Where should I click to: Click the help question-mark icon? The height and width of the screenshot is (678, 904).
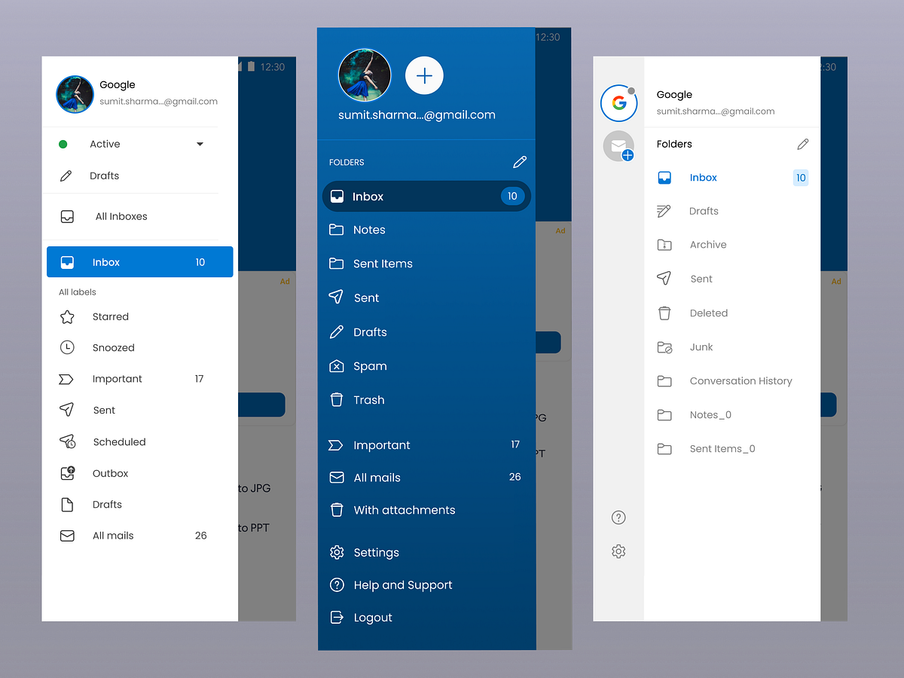point(618,518)
